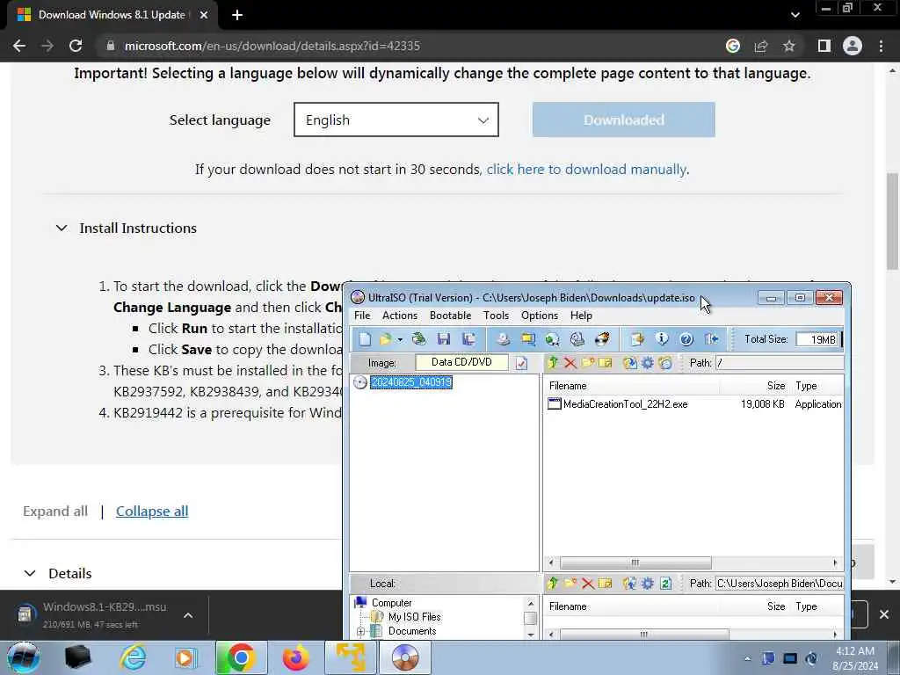
Task: Click the Convert image icon with yellow screen
Action: (528, 339)
